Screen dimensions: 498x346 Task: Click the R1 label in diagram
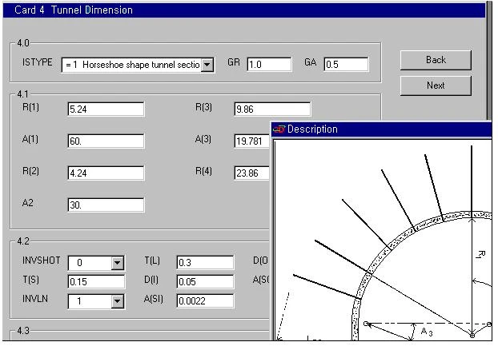[481, 254]
